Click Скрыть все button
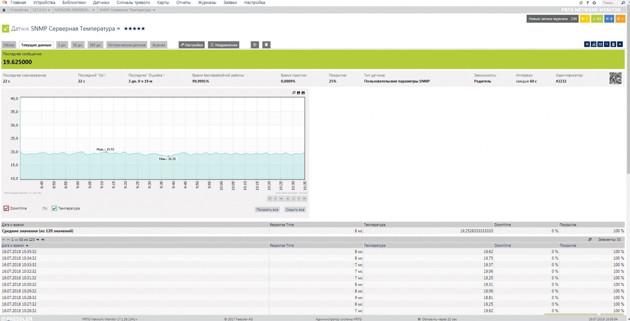630x321 pixels. point(295,209)
